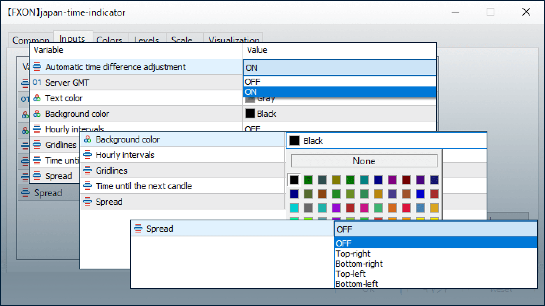The height and width of the screenshot is (306, 545).
Task: Click Spread icon in the color-picker panel
Action: (x=88, y=202)
